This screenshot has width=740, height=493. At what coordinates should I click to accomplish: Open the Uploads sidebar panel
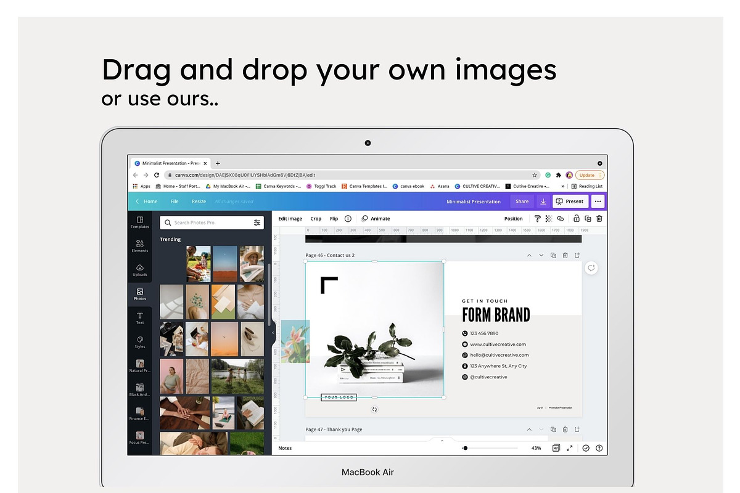point(140,271)
